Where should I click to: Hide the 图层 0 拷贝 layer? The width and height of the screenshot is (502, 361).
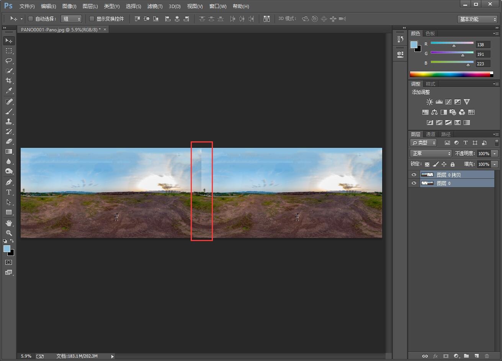click(x=414, y=175)
